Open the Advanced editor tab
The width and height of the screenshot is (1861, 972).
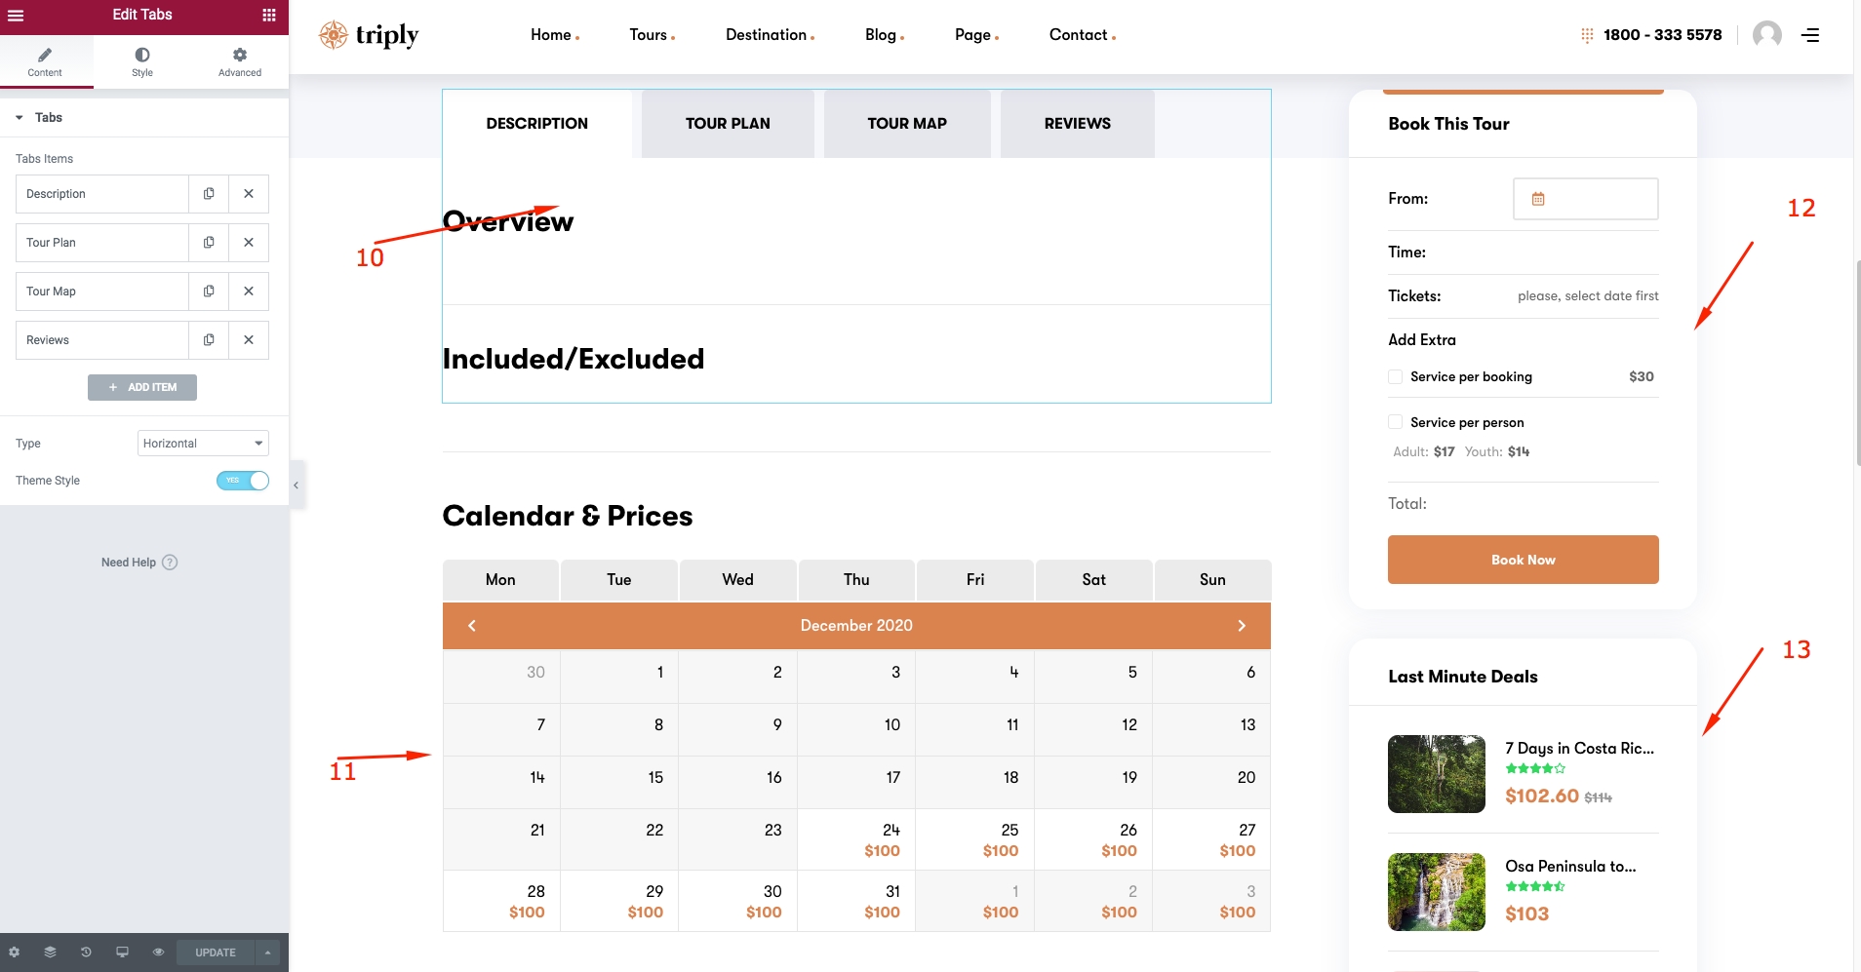239,61
